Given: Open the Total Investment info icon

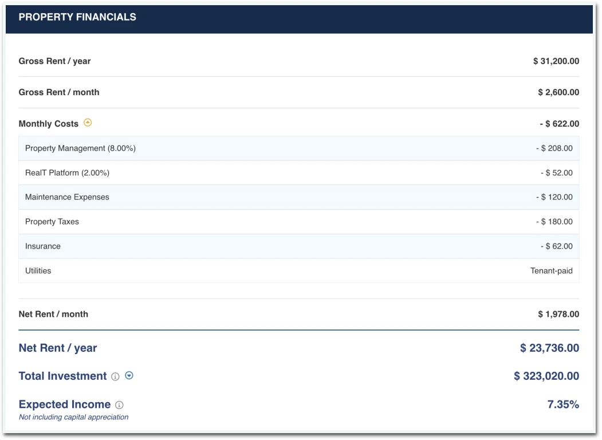Looking at the screenshot, I should tap(115, 376).
